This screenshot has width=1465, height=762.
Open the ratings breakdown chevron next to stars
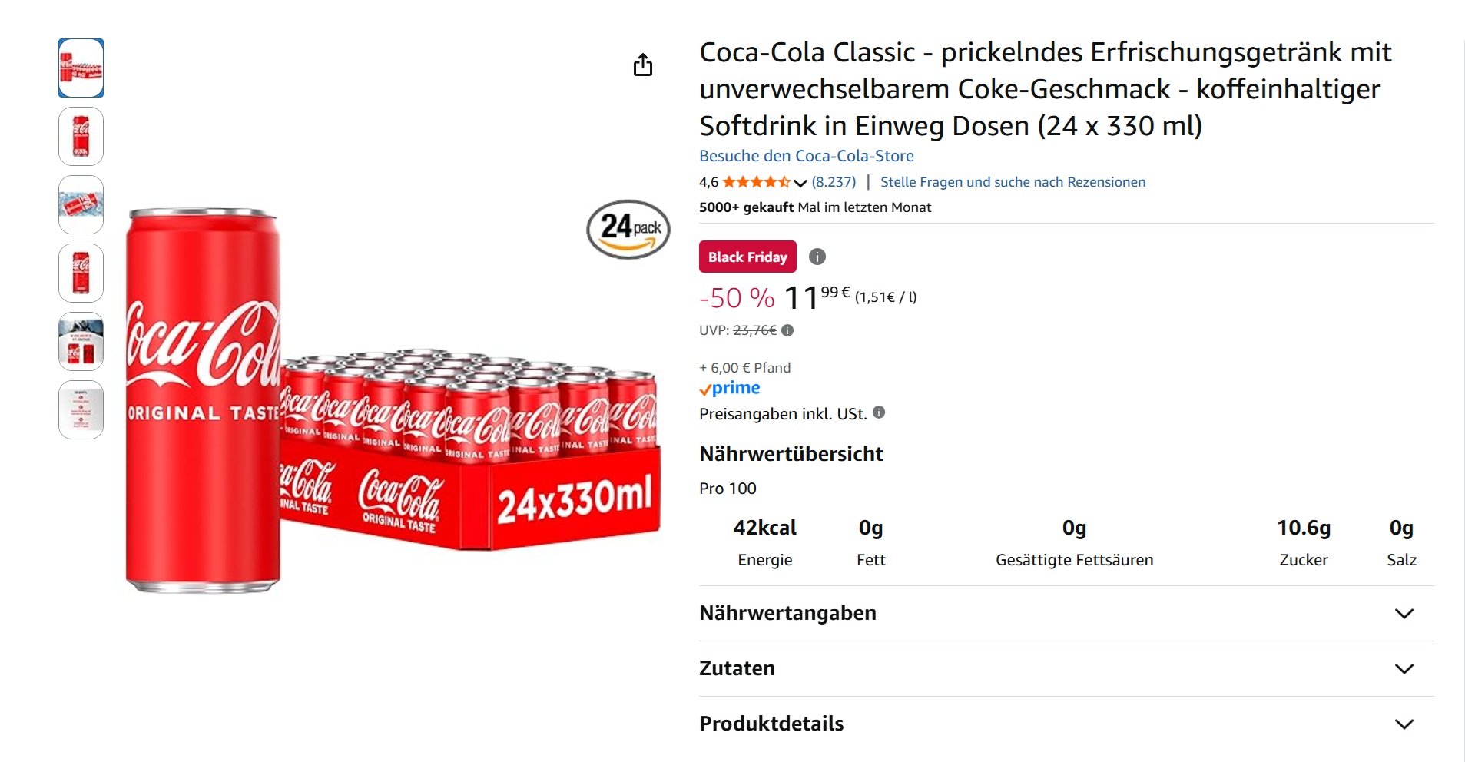[799, 182]
